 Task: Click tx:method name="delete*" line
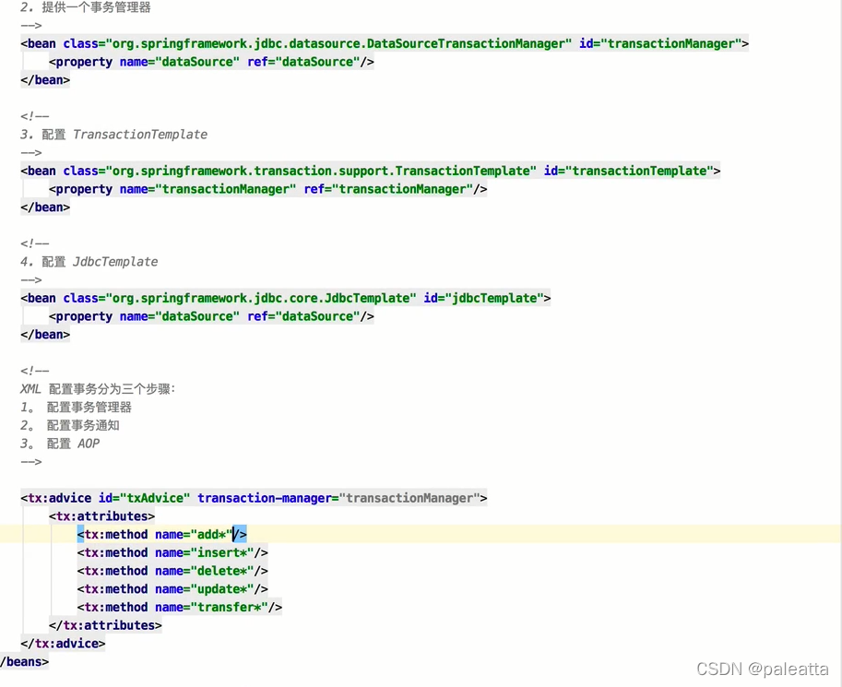pos(172,571)
